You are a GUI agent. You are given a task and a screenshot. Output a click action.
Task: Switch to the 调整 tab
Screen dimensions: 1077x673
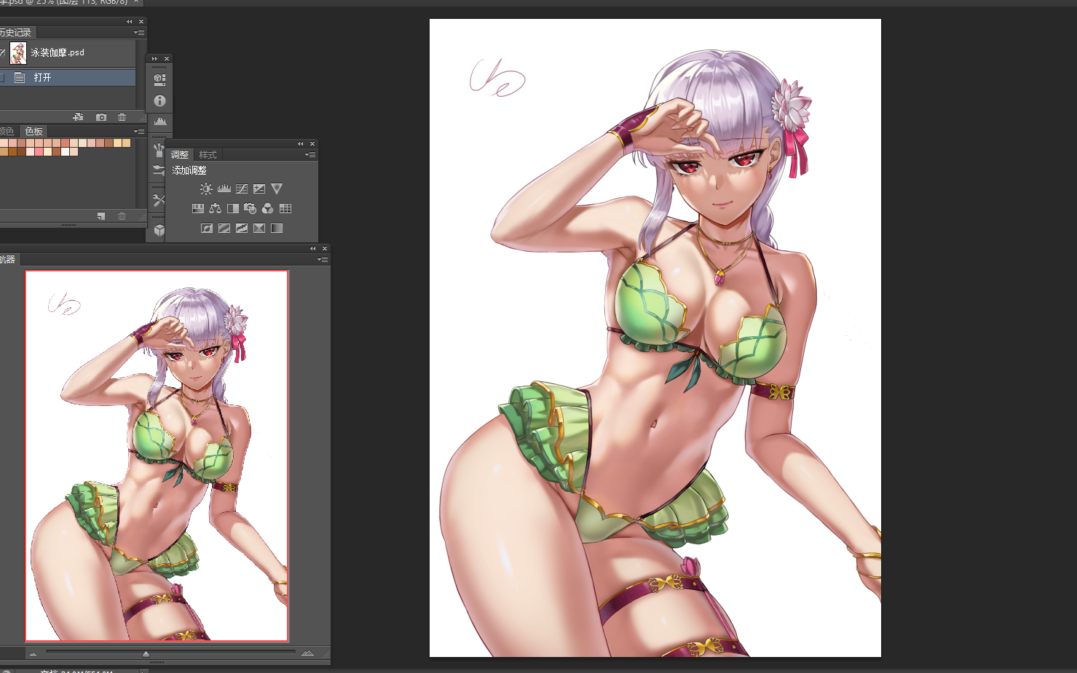(x=180, y=154)
